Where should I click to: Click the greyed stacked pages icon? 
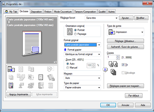[x=11, y=77]
